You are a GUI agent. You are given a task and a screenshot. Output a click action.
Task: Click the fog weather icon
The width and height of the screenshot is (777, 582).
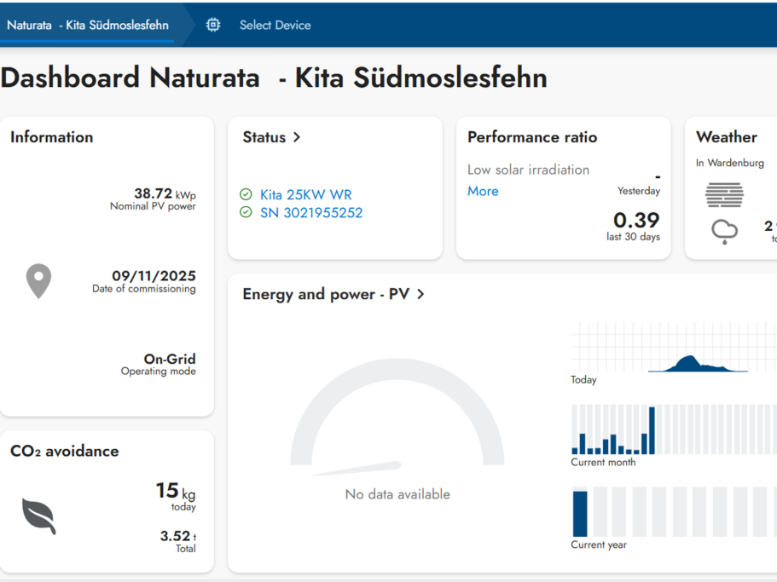[x=724, y=194]
